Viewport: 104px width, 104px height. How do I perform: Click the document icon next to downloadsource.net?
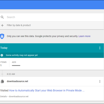click(x=2, y=81)
